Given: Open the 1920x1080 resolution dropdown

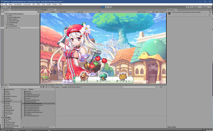Looking at the screenshot, I should pyautogui.click(x=68, y=12).
